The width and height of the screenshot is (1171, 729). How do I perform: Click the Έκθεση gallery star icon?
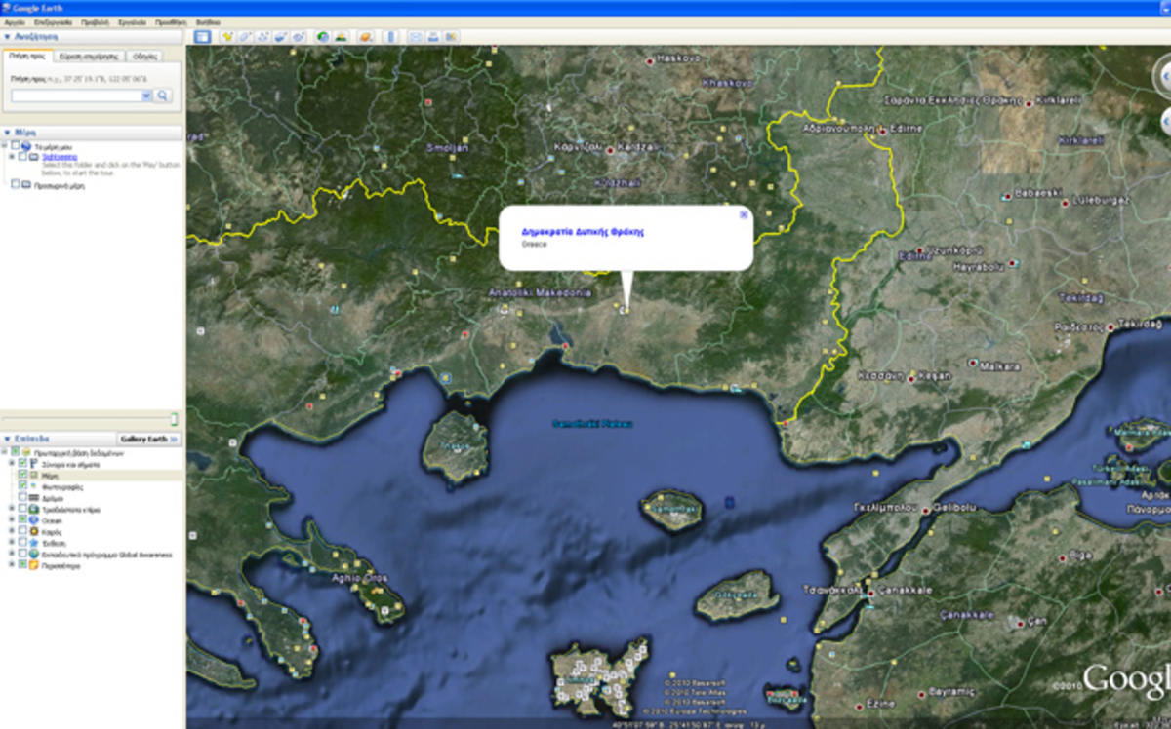(x=34, y=543)
